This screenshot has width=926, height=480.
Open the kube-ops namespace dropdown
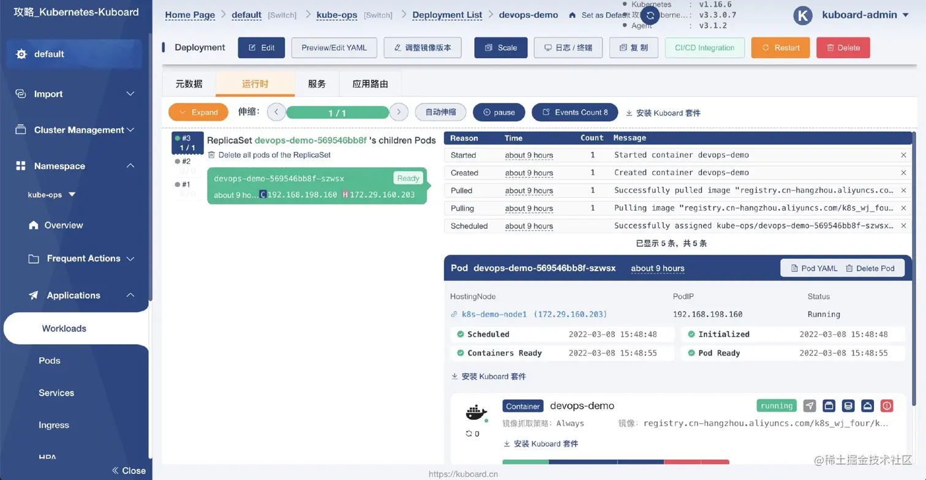pos(72,195)
